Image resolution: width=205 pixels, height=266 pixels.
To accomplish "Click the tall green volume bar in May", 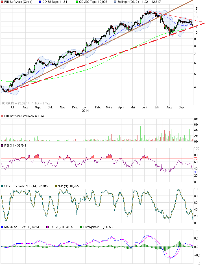I will tap(141, 134).
